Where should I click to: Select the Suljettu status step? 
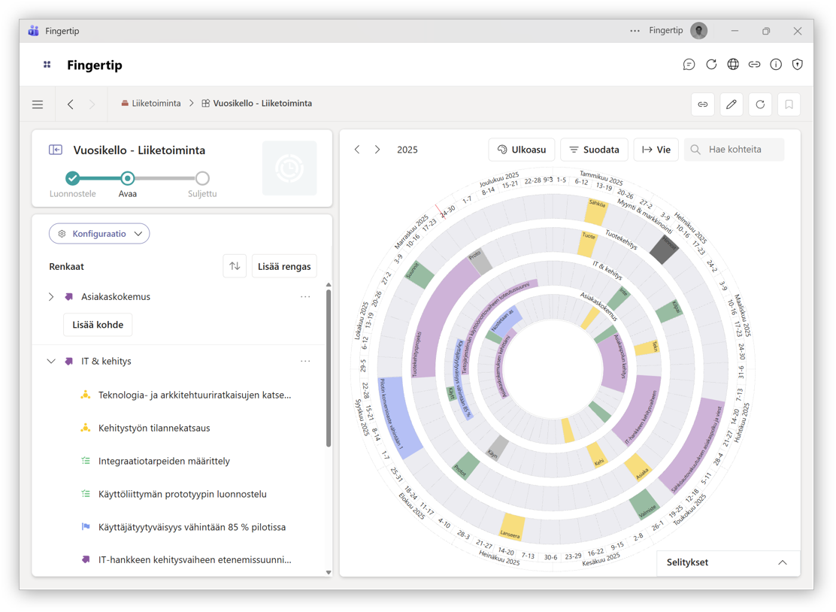202,178
